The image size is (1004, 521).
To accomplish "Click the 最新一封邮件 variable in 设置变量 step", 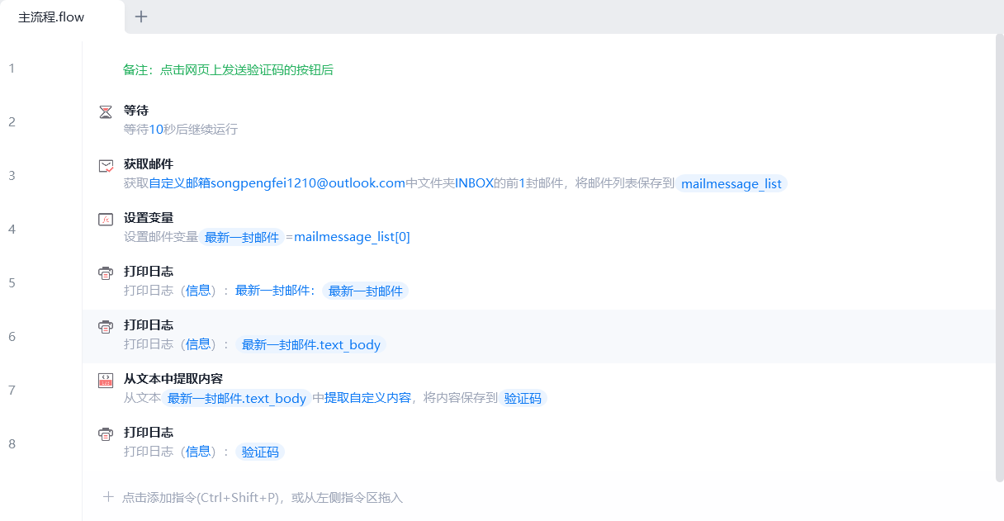I will [242, 237].
